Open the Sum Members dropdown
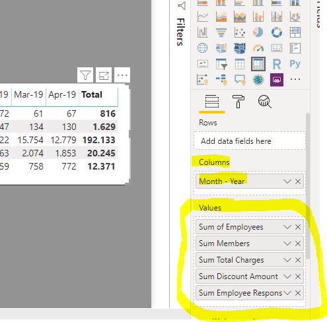The width and height of the screenshot is (327, 322). (287, 243)
